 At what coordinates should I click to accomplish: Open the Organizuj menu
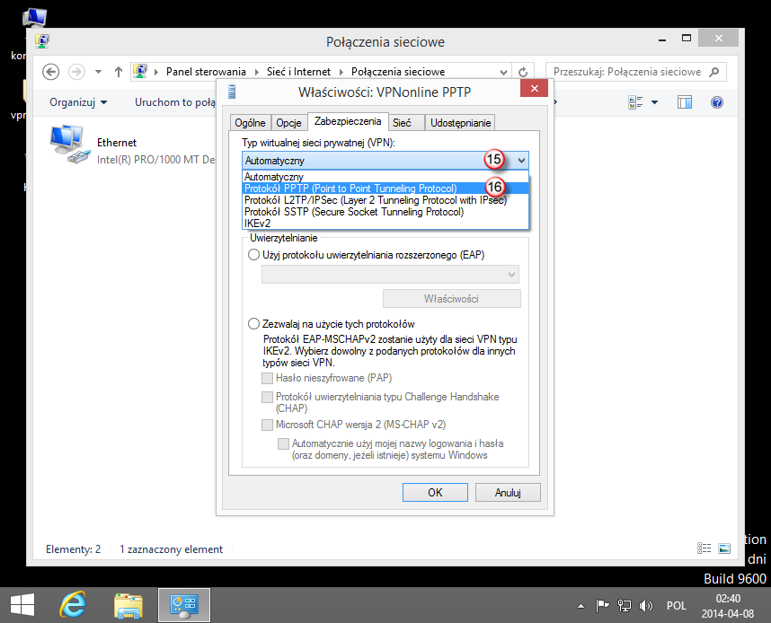[78, 102]
